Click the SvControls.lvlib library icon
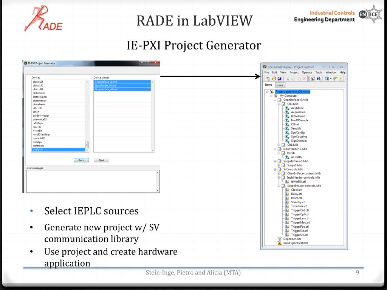387x290 pixels. (280, 170)
